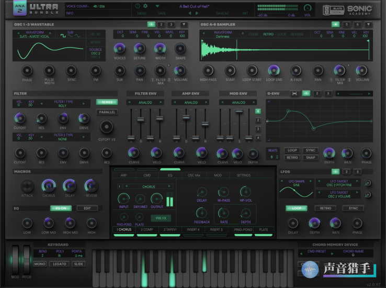Enable the Parallel filter routing
Image resolution: width=386 pixels, height=288 pixels.
(x=107, y=112)
